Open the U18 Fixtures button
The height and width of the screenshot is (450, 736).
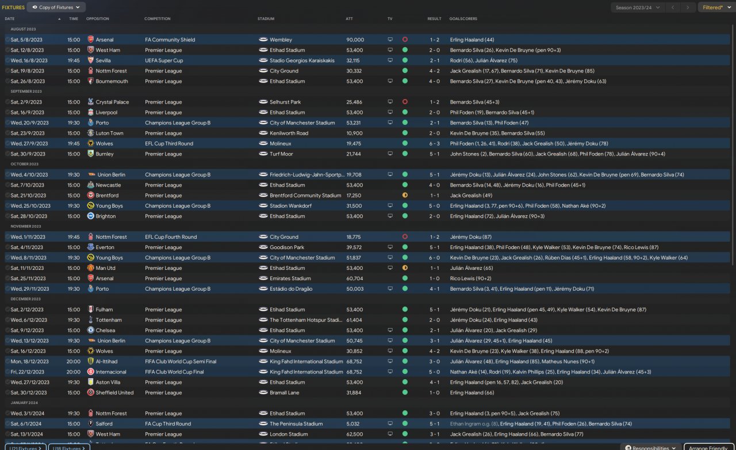(69, 448)
